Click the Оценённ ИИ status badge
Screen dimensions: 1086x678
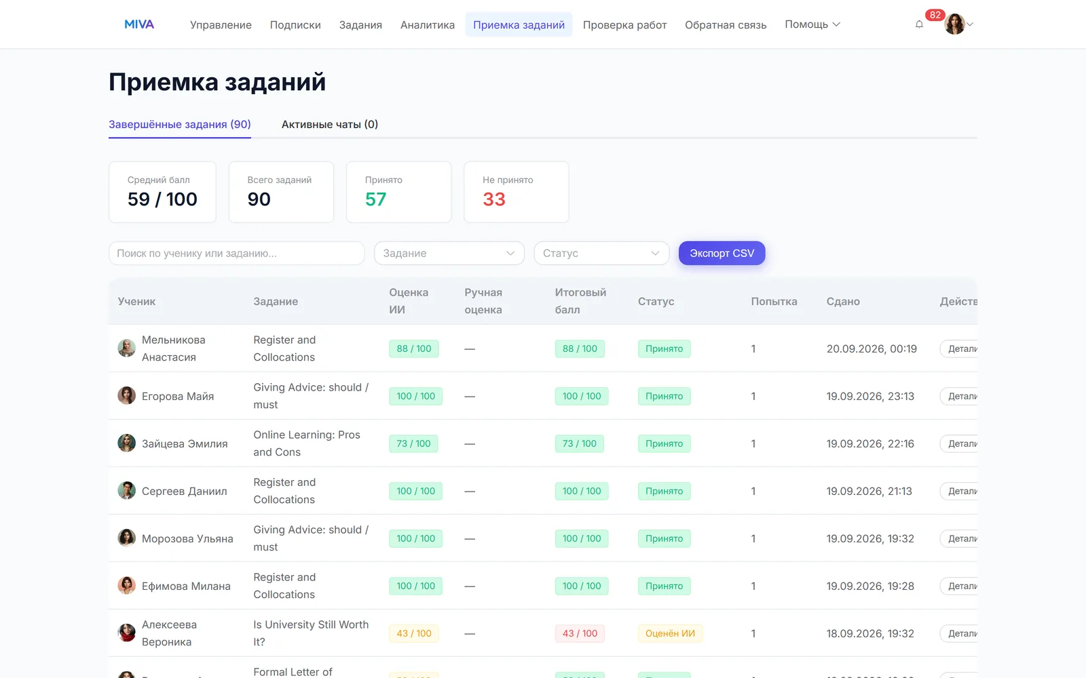click(670, 633)
